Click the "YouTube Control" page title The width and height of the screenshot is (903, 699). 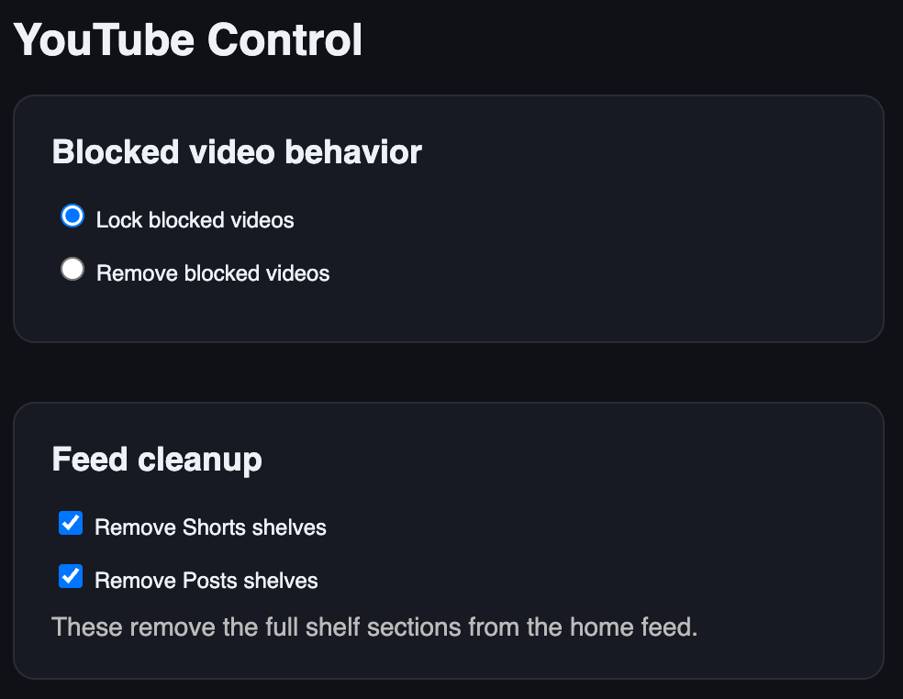click(189, 39)
